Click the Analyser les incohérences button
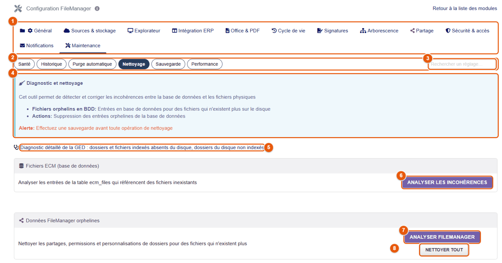Image resolution: width=502 pixels, height=263 pixels. point(447,183)
